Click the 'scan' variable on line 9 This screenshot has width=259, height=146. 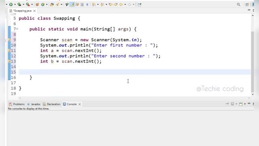[x=67, y=40]
